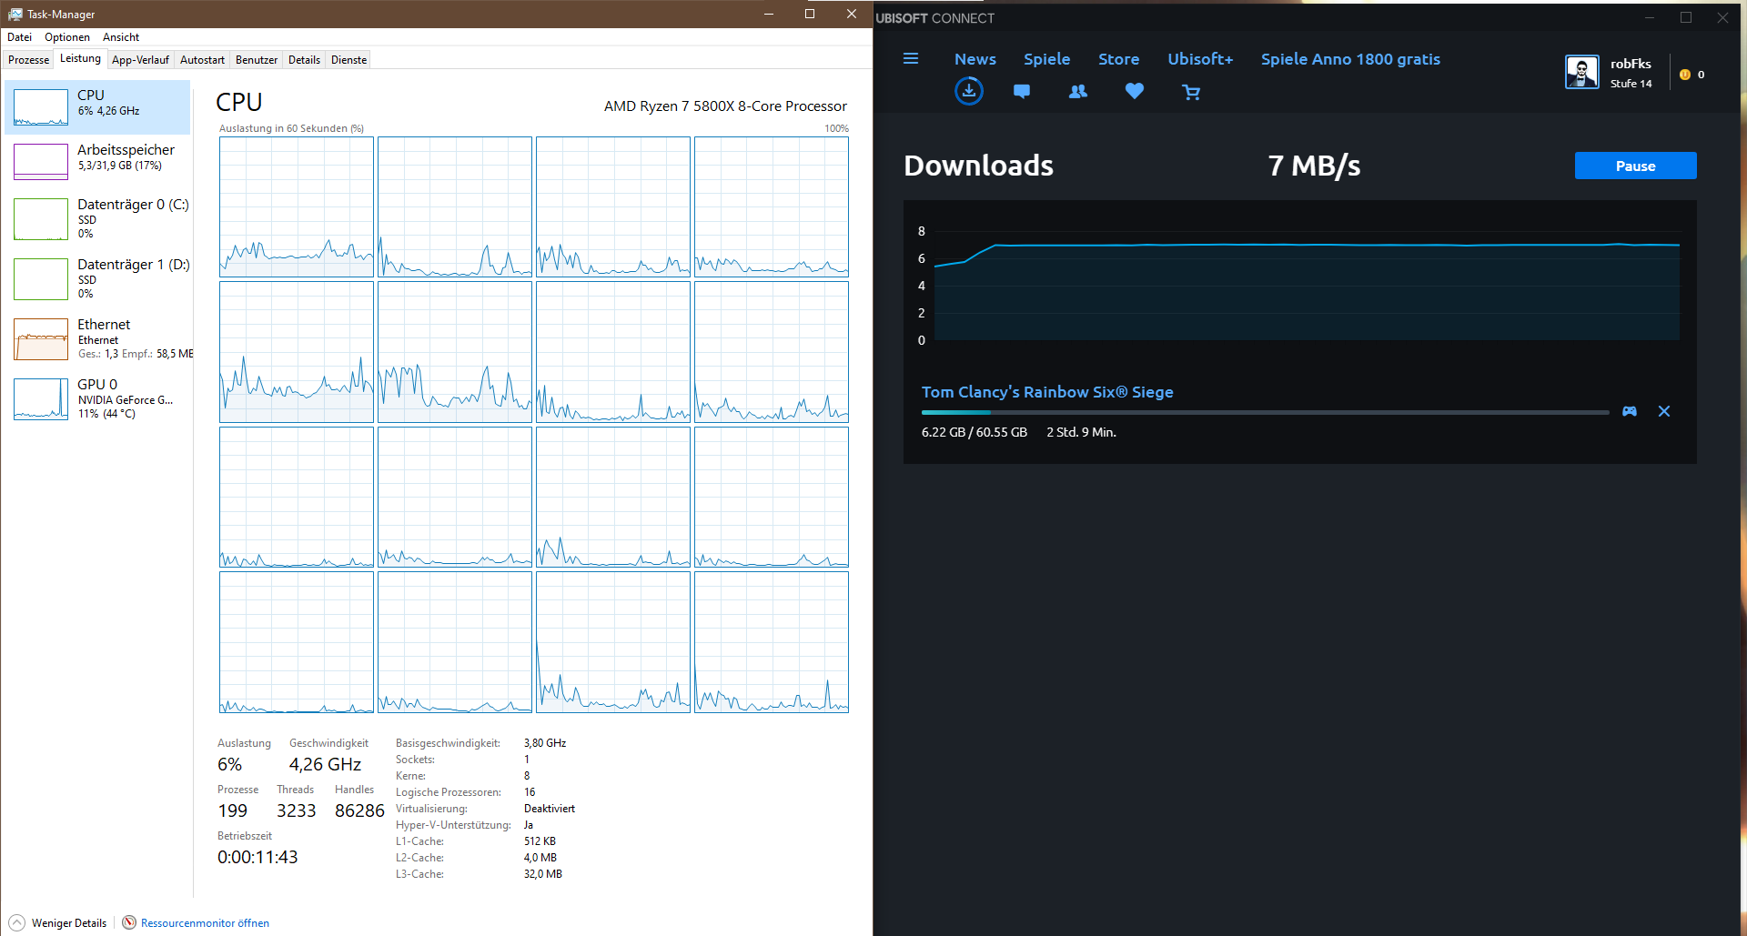Open the Downloads icon in Ubisoft Connect

[x=969, y=91]
